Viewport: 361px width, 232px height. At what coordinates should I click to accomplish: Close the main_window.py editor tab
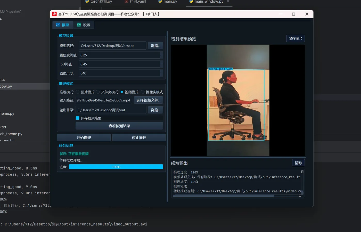coord(228,2)
